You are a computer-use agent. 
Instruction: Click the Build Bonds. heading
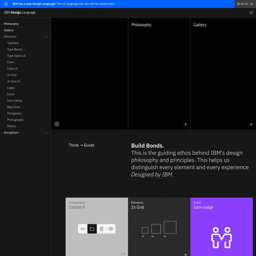pos(147,146)
